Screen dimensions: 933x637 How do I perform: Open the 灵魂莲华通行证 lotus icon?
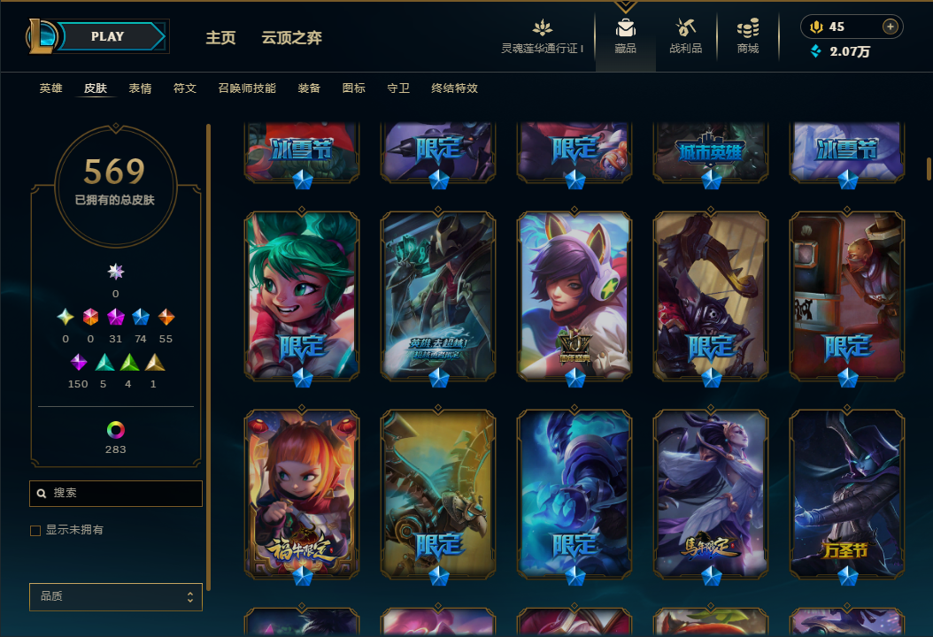pos(542,28)
